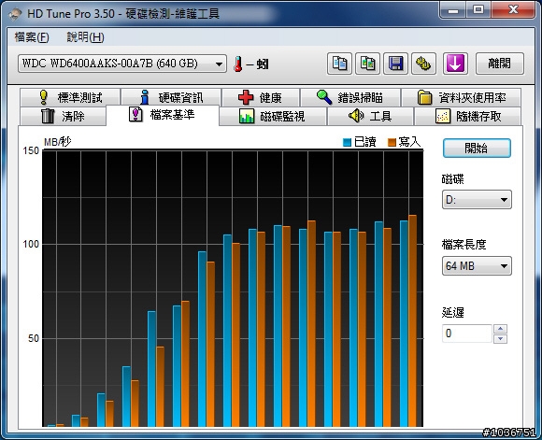Expand the 磁碟 D: drive dropdown
Viewport: 542px width, 440px height.
[477, 199]
